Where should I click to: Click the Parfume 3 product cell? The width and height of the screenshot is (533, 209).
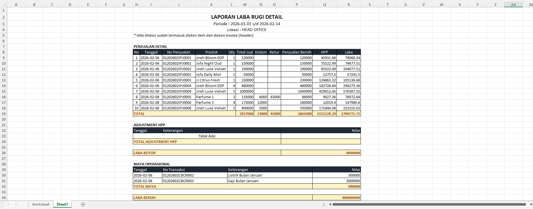pyautogui.click(x=211, y=102)
